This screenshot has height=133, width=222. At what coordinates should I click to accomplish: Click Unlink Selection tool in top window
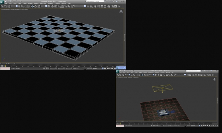coord(6,6)
